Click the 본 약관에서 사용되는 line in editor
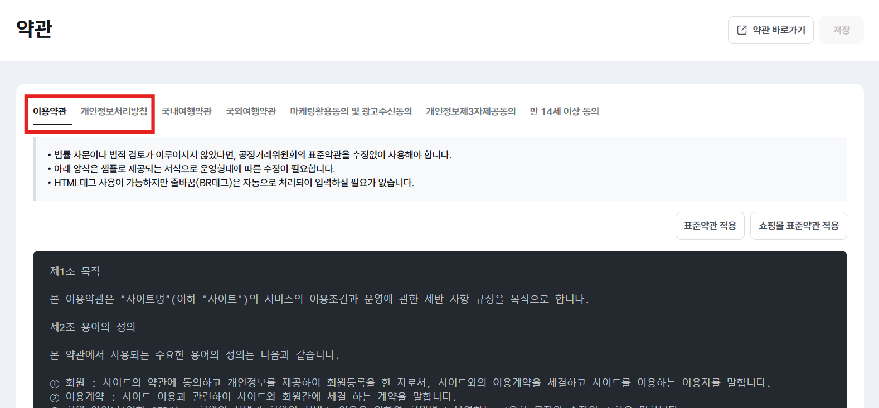The height and width of the screenshot is (408, 879). 195,355
